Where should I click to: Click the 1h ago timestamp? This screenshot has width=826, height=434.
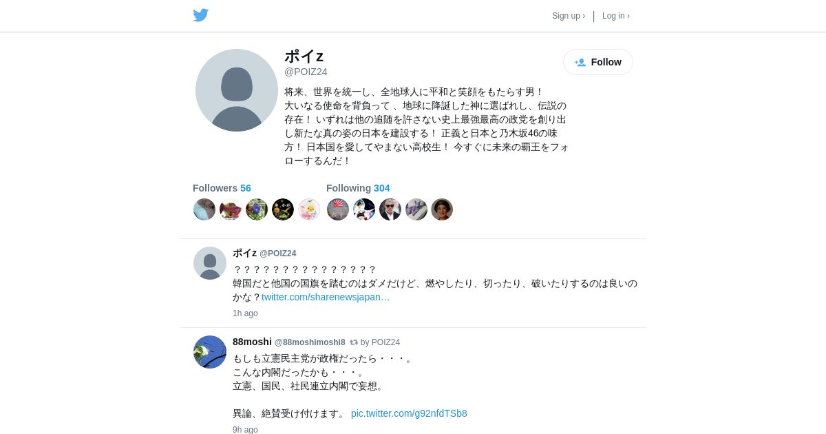[245, 313]
